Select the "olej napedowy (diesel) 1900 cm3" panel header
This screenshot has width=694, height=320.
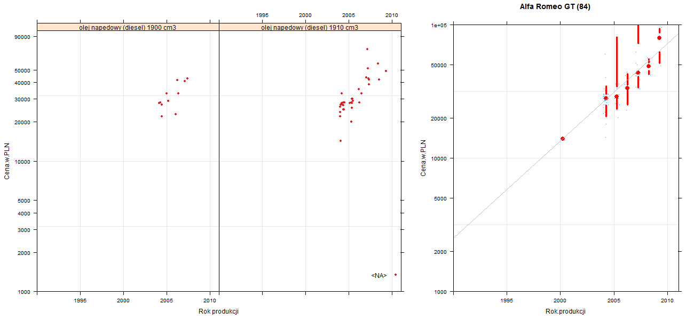coord(128,27)
